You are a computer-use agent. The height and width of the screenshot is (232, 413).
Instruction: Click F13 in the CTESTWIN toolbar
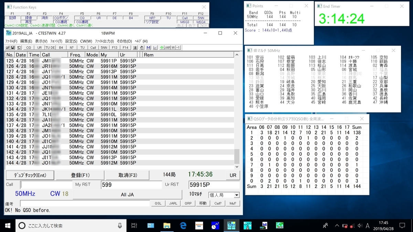click(x=115, y=47)
